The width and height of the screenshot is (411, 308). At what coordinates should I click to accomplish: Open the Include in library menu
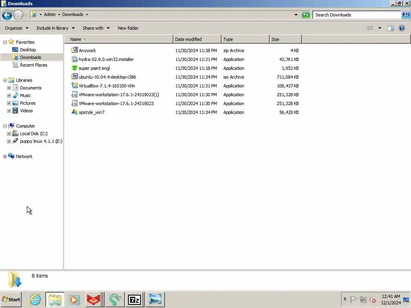tap(55, 28)
